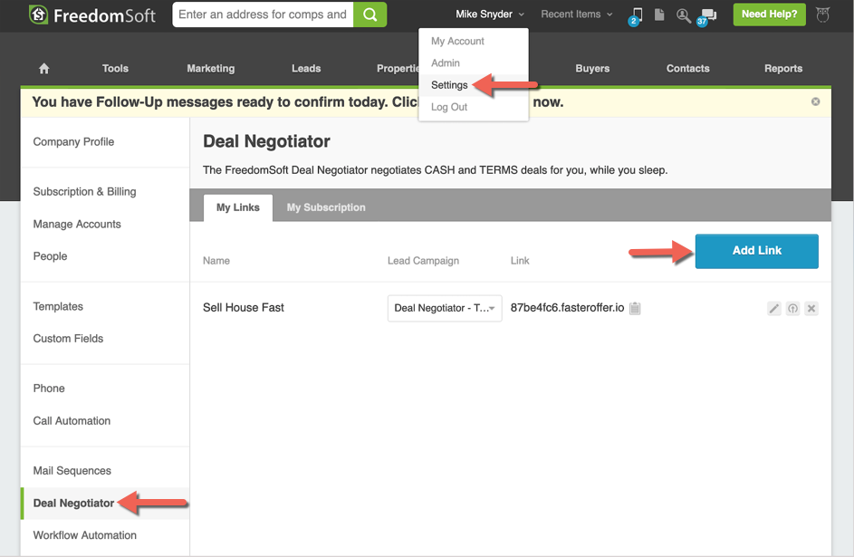The height and width of the screenshot is (557, 854).
Task: Open the phone icon with badge 2
Action: [636, 15]
